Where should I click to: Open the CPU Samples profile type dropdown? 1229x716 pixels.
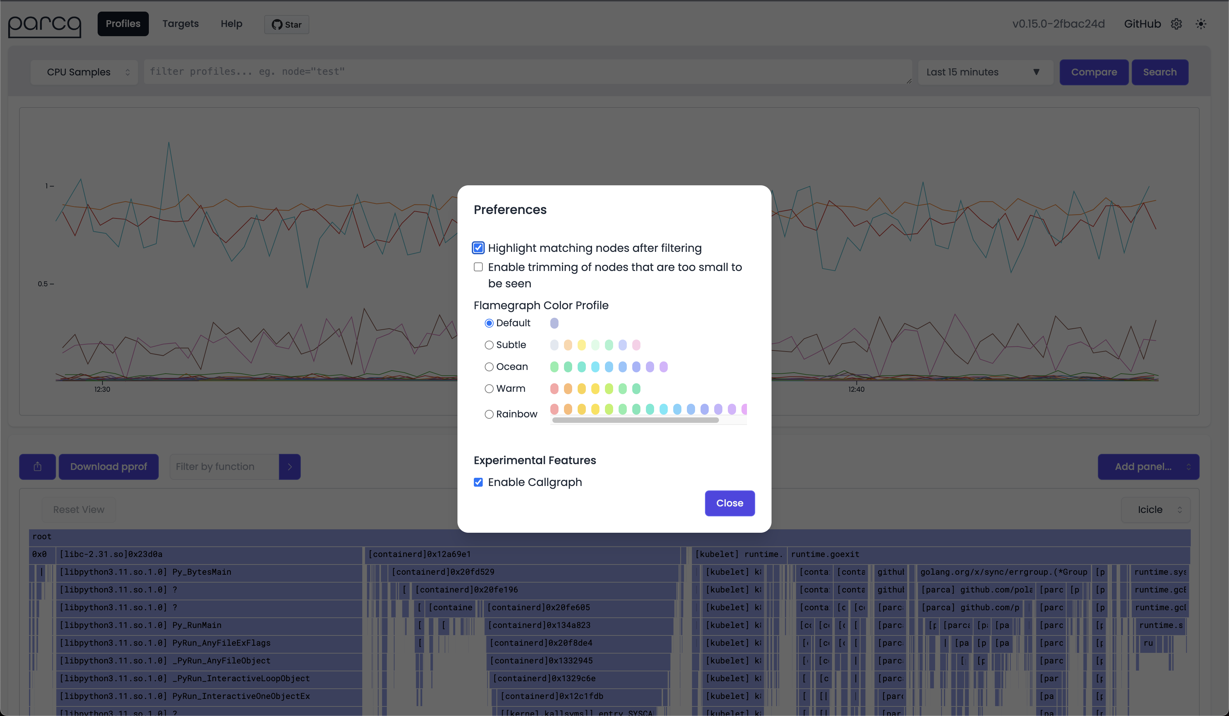(84, 72)
